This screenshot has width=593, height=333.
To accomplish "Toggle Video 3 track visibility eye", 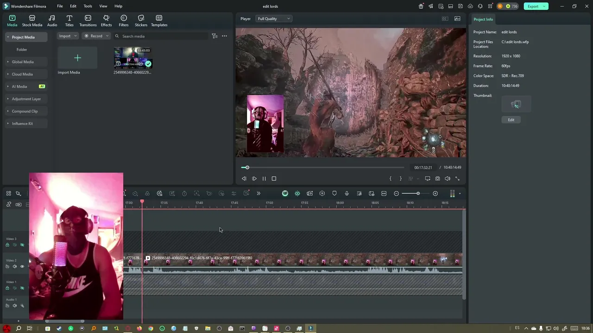I will click(22, 245).
